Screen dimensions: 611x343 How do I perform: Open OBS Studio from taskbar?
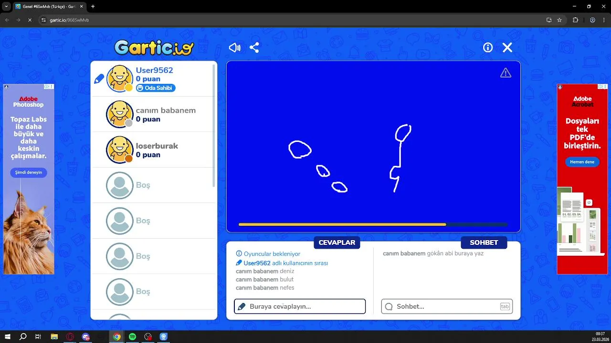[148, 337]
